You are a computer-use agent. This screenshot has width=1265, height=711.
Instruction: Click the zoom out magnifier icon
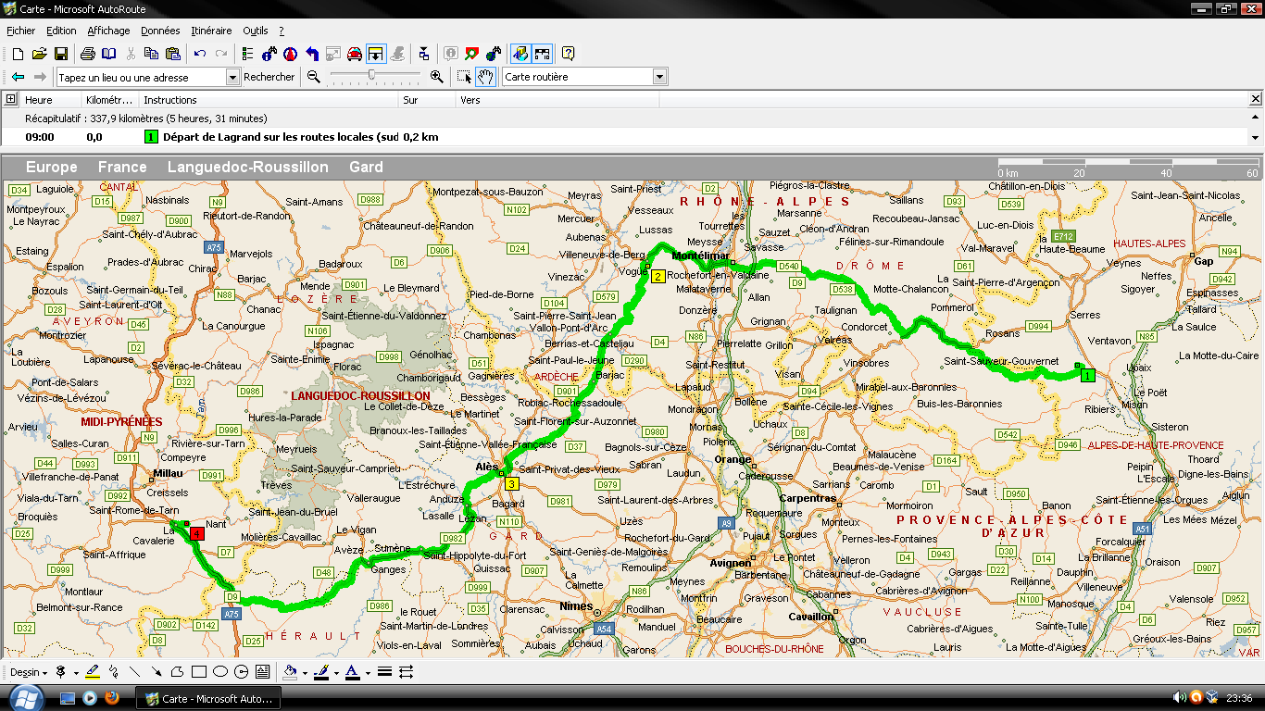[314, 77]
